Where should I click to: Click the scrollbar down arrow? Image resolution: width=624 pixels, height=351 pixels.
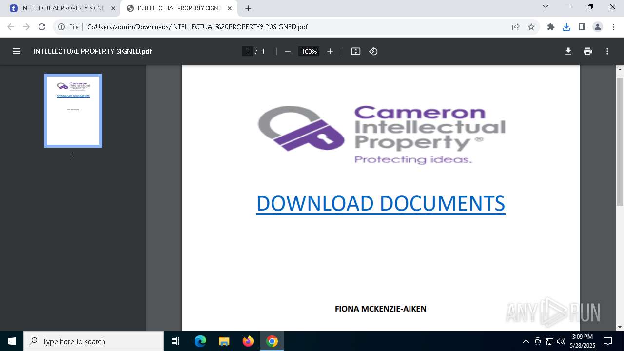click(620, 327)
